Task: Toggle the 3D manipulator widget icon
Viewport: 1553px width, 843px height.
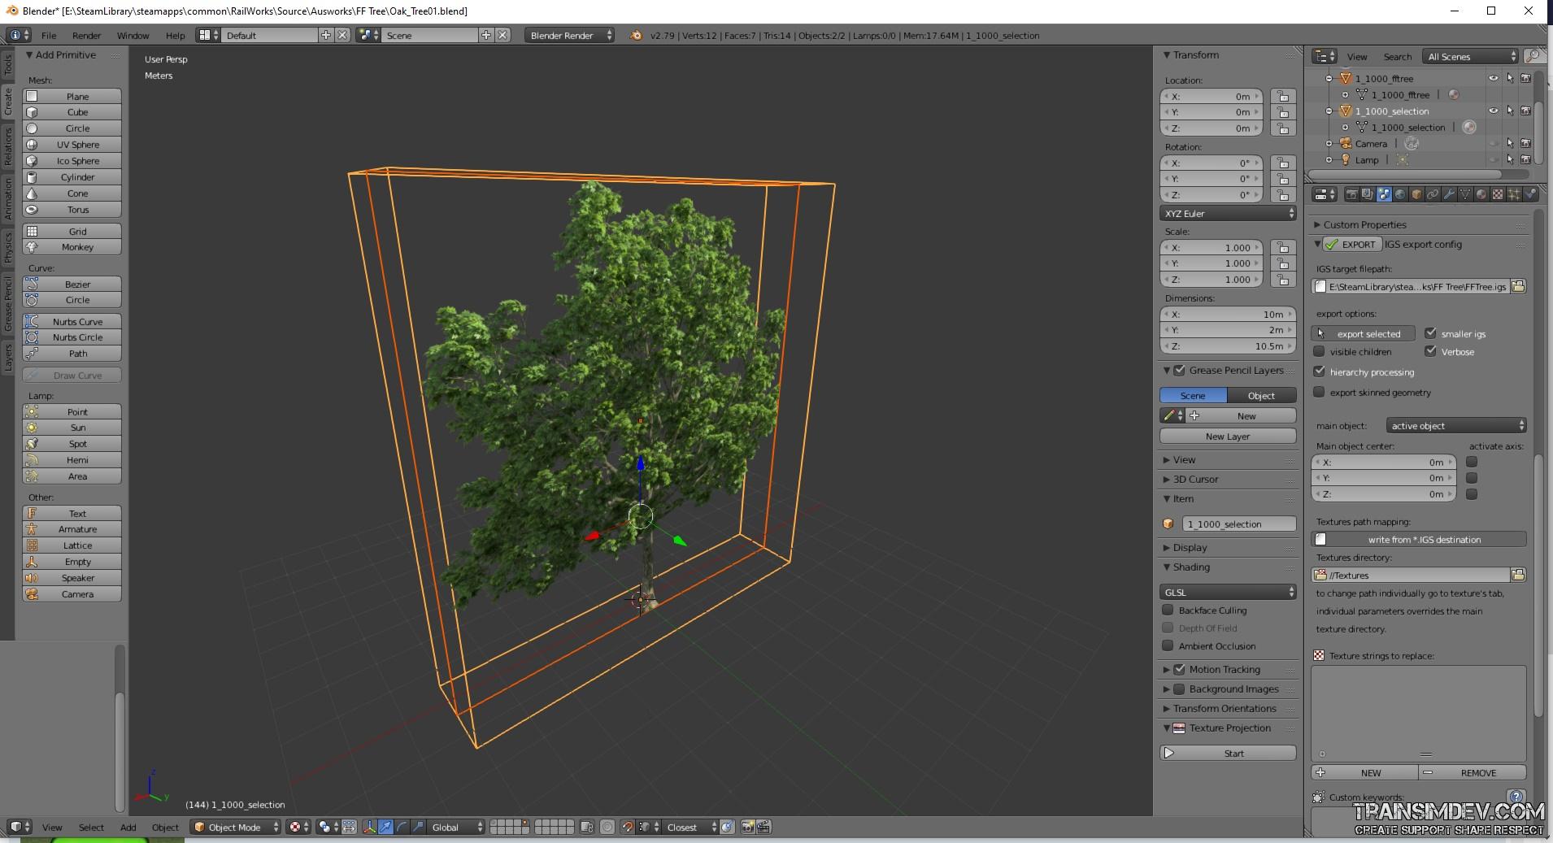Action: [x=370, y=827]
